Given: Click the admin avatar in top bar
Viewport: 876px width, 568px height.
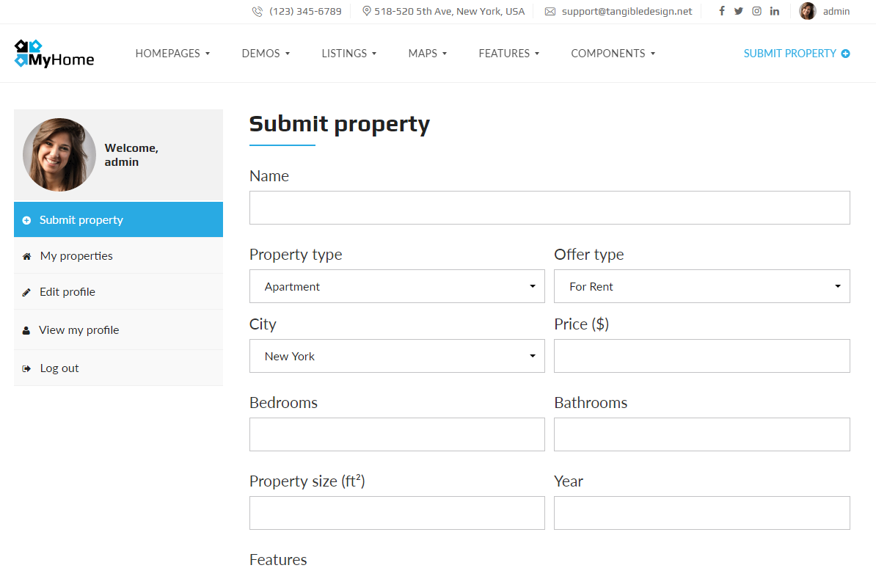Looking at the screenshot, I should 807,11.
